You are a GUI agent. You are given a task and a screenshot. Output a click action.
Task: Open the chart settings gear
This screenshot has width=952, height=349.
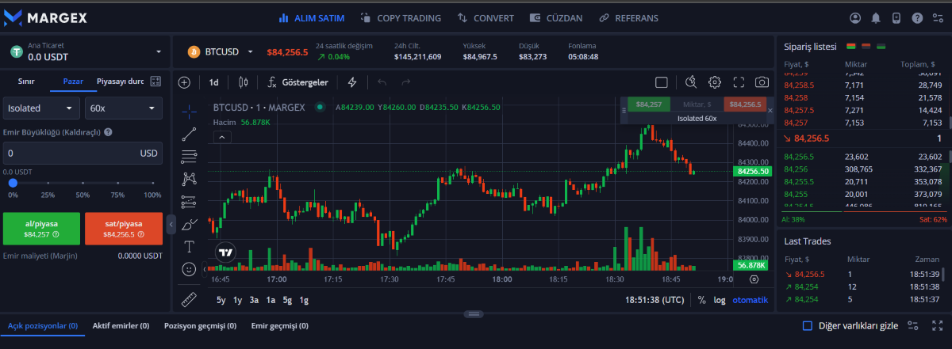714,82
